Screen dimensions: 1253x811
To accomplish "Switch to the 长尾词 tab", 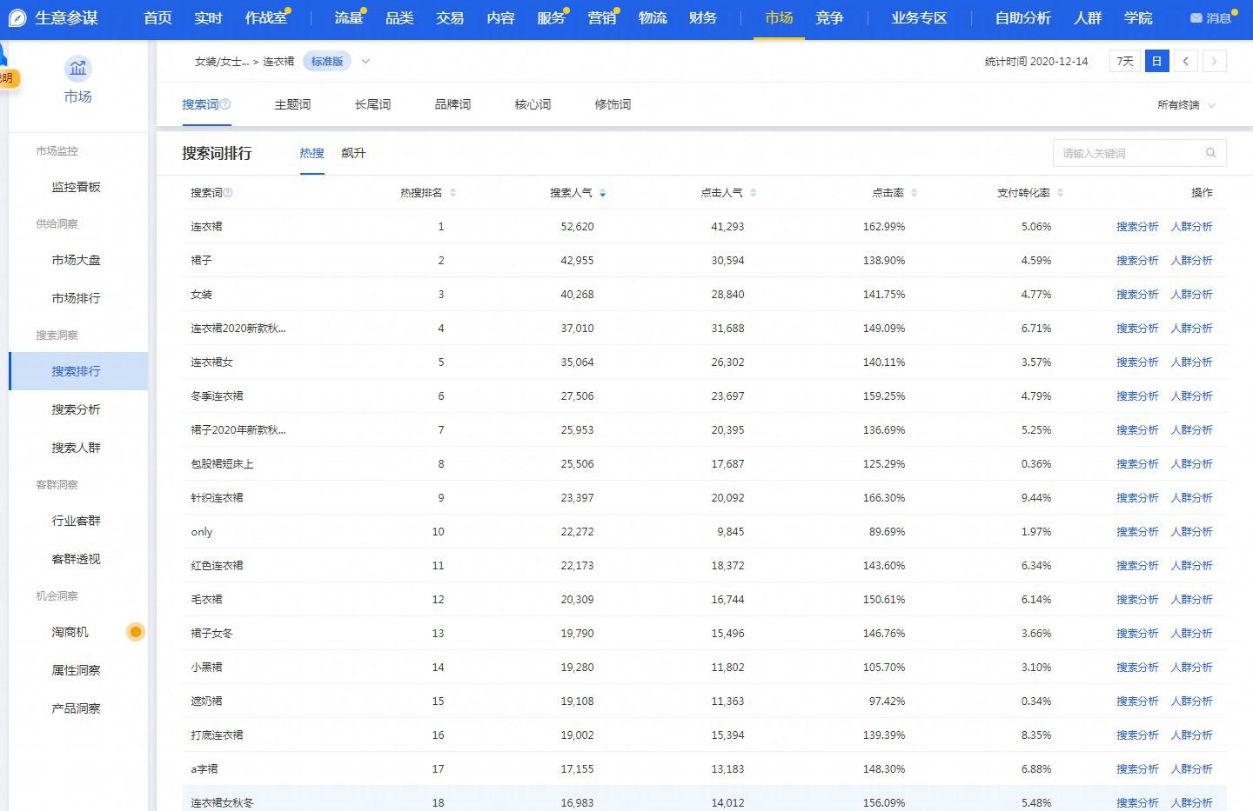I will click(x=372, y=104).
